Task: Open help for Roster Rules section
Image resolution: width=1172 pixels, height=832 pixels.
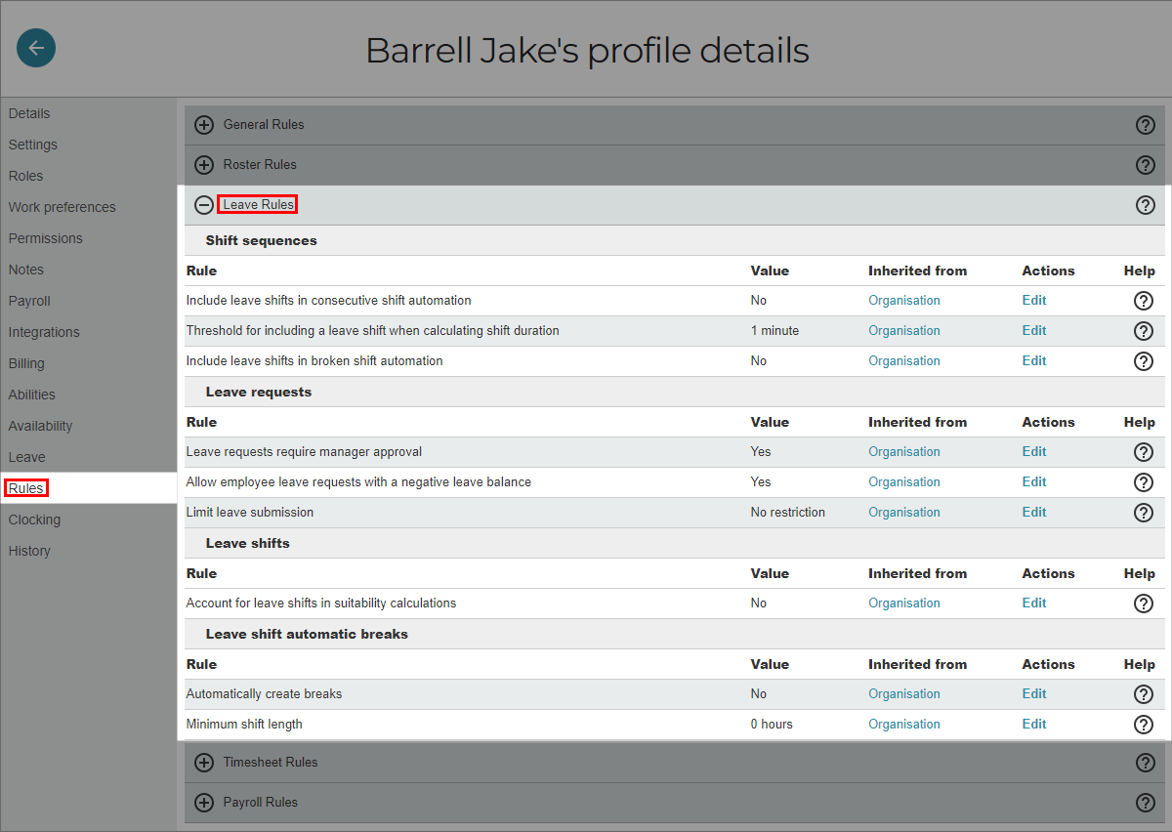Action: [1146, 165]
